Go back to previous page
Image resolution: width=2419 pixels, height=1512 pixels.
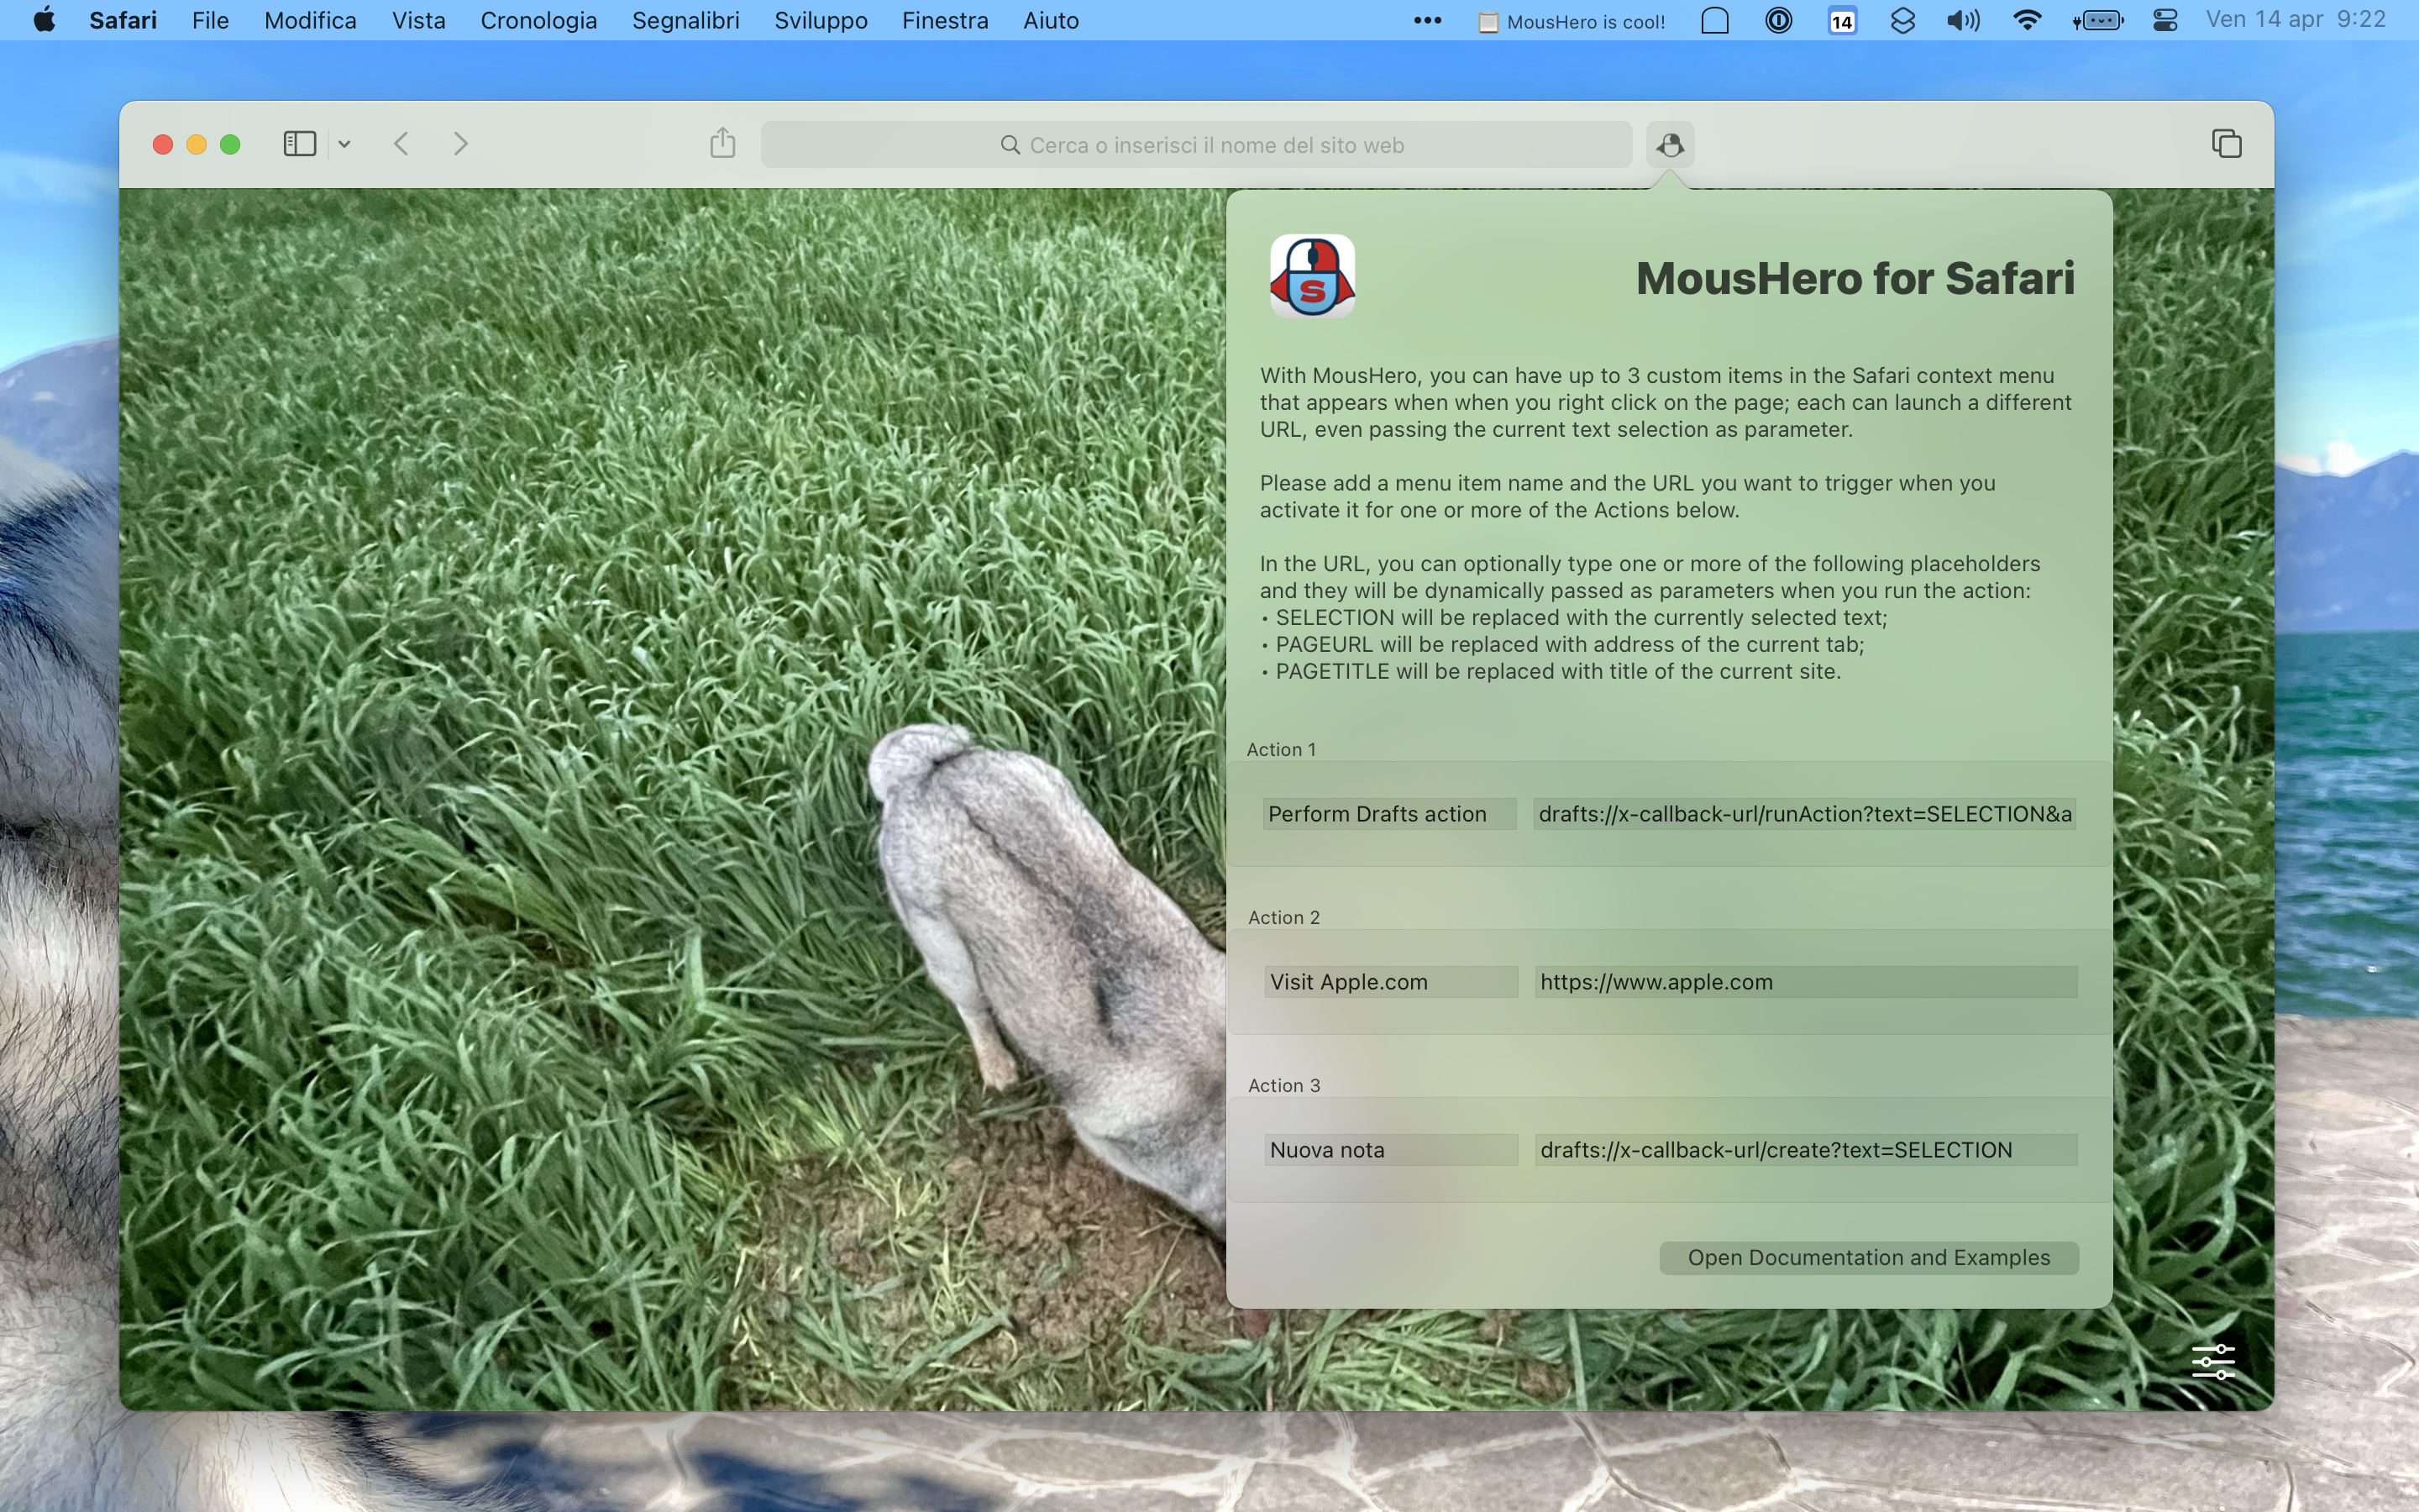pos(401,144)
